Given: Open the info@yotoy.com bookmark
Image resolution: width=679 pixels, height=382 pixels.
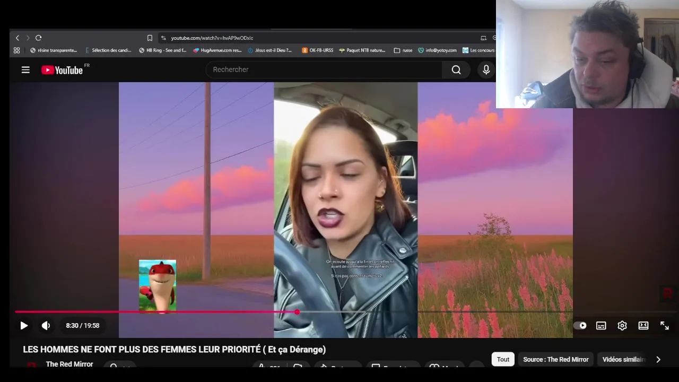Looking at the screenshot, I should [437, 50].
